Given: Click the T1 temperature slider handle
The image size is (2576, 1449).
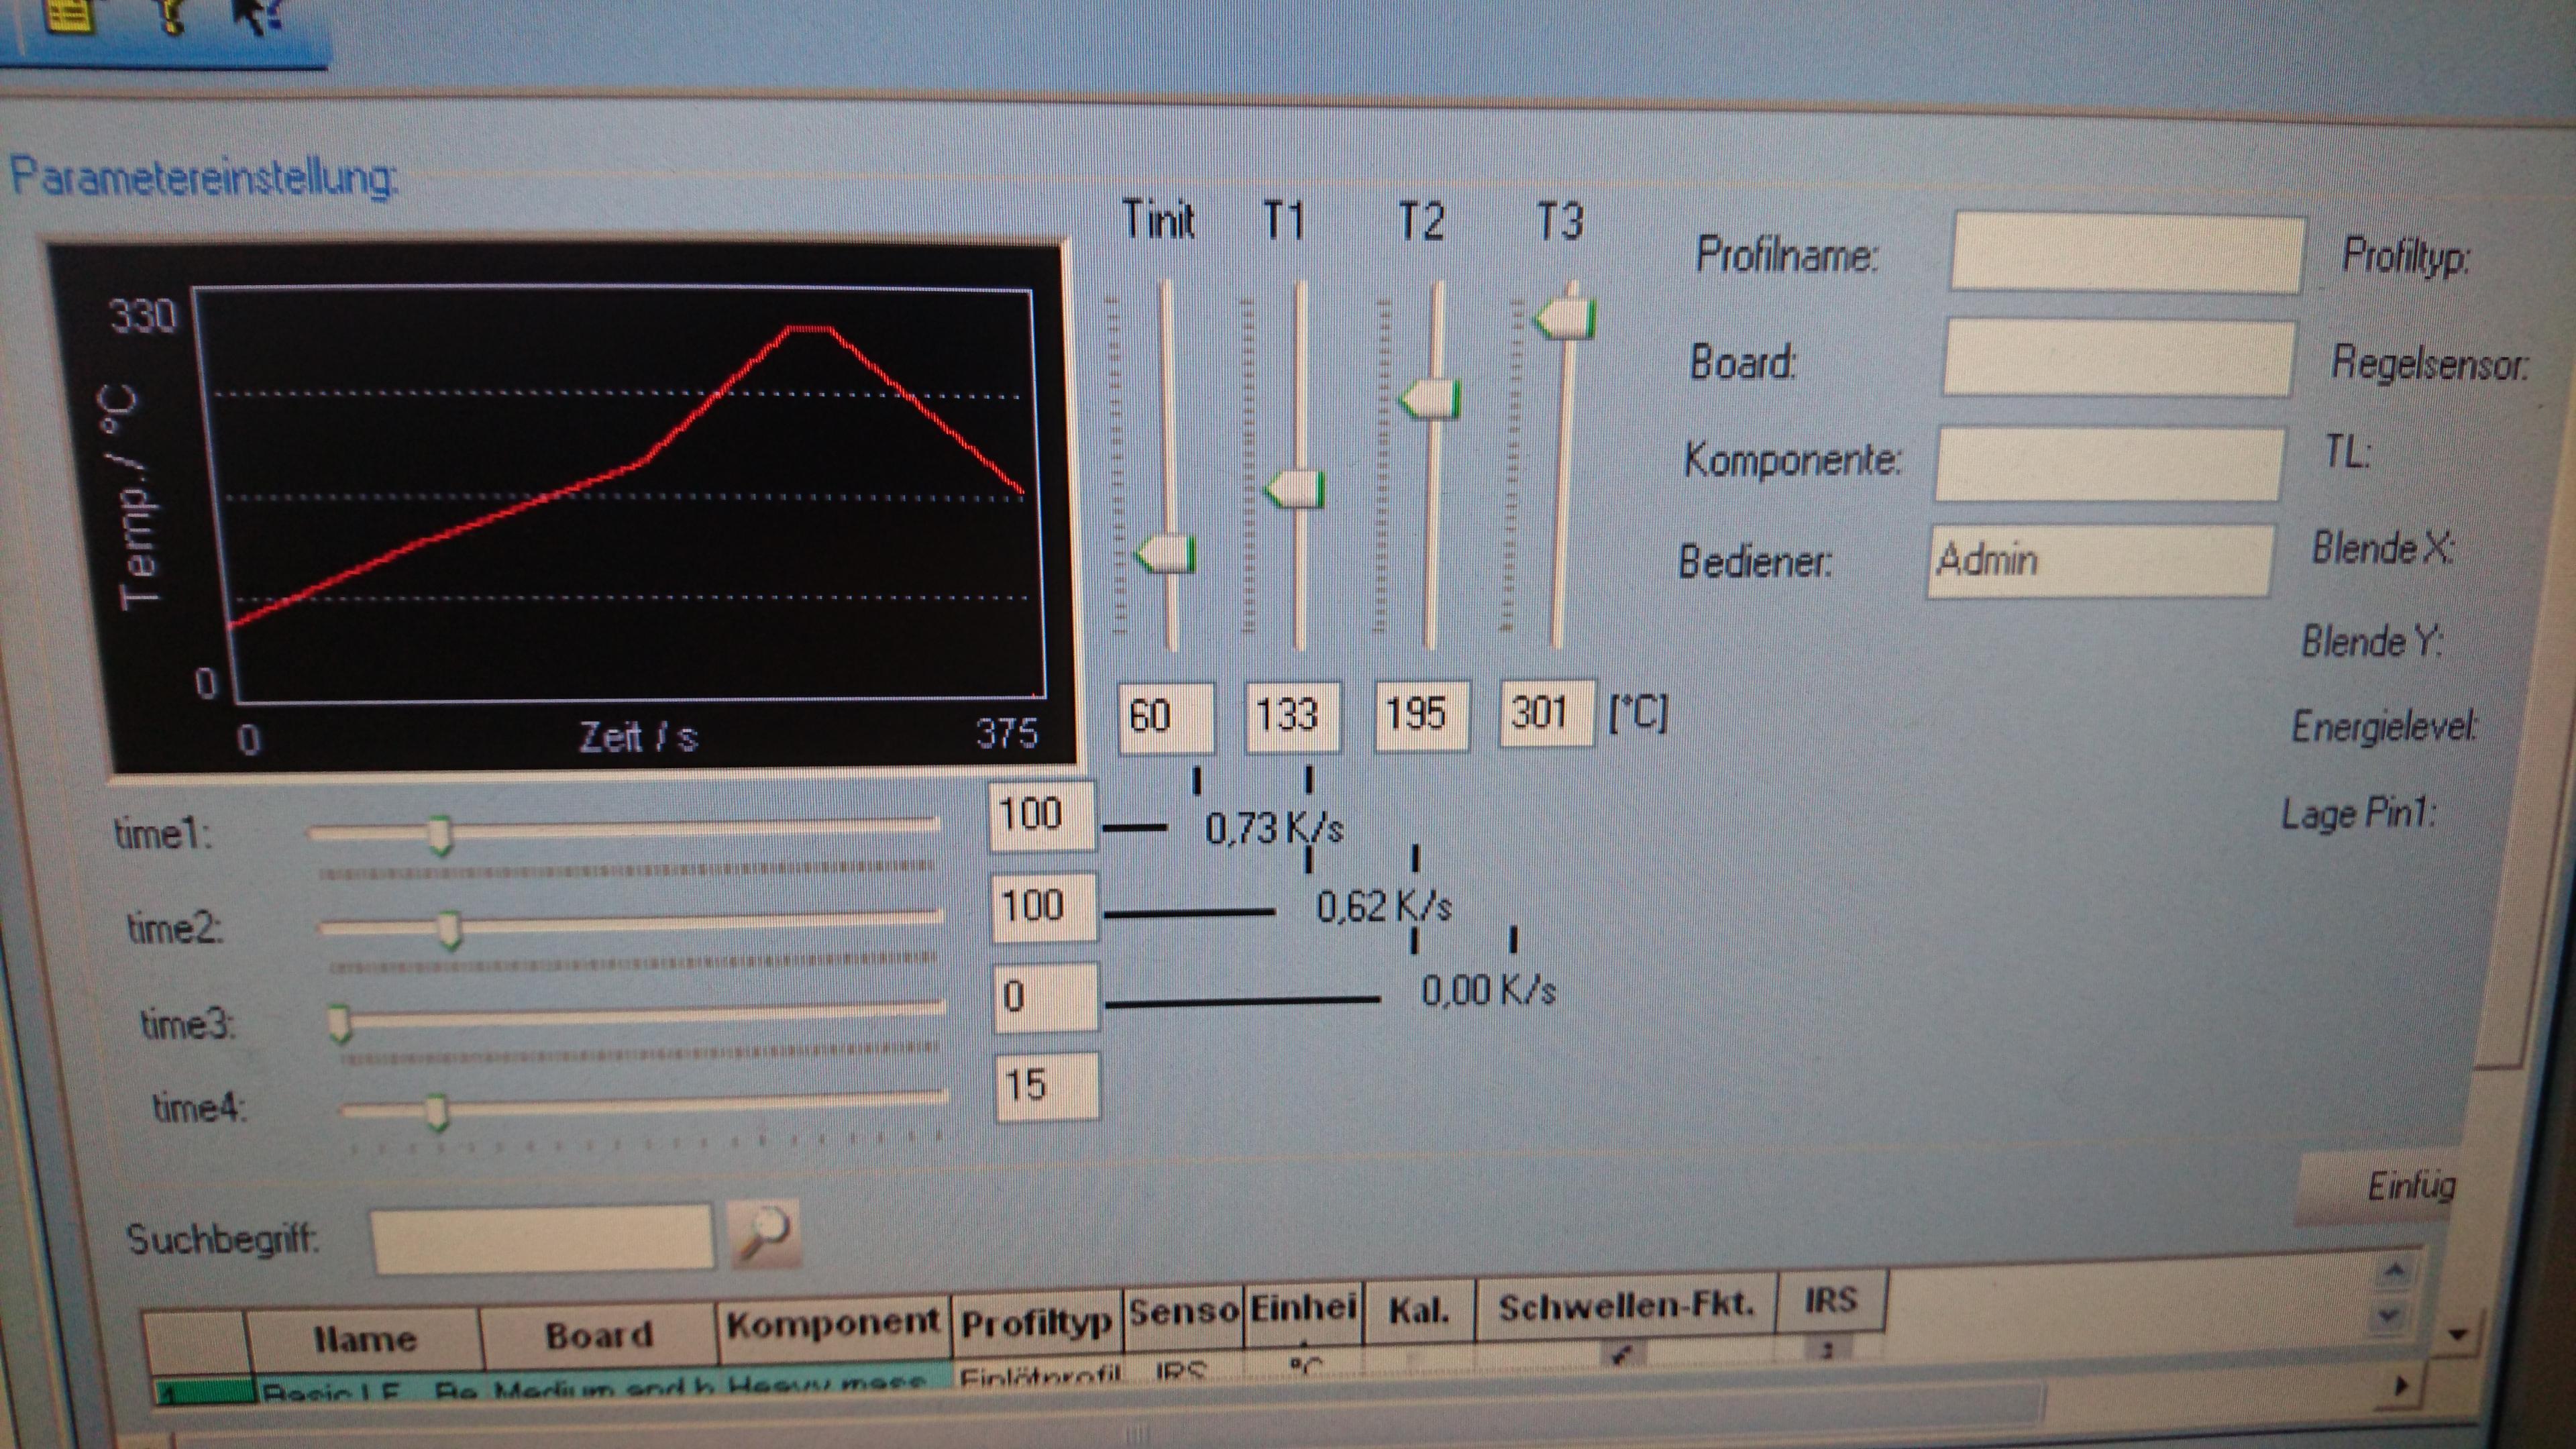Looking at the screenshot, I should pos(1295,489).
